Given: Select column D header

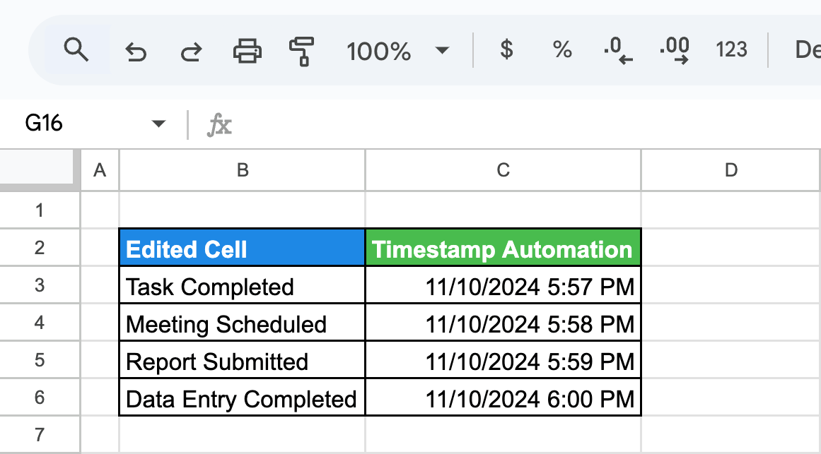Looking at the screenshot, I should pyautogui.click(x=731, y=170).
